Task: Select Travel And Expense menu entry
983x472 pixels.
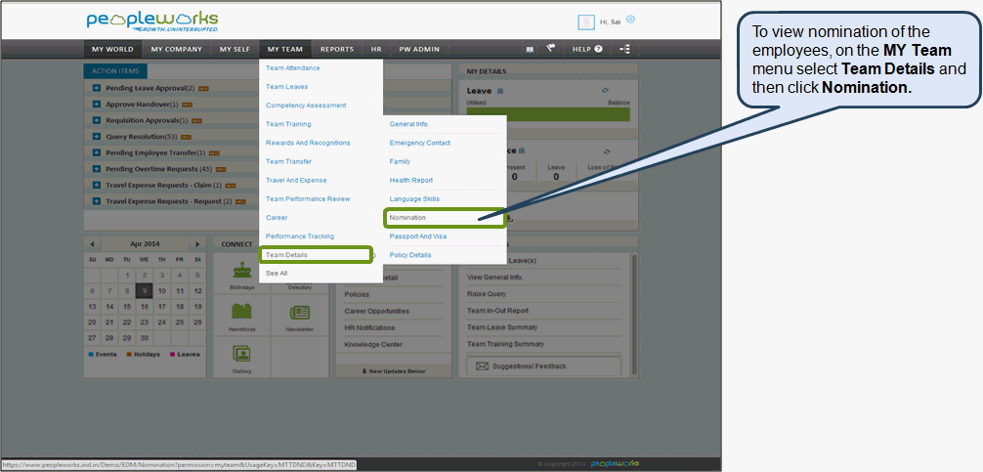Action: click(x=296, y=181)
